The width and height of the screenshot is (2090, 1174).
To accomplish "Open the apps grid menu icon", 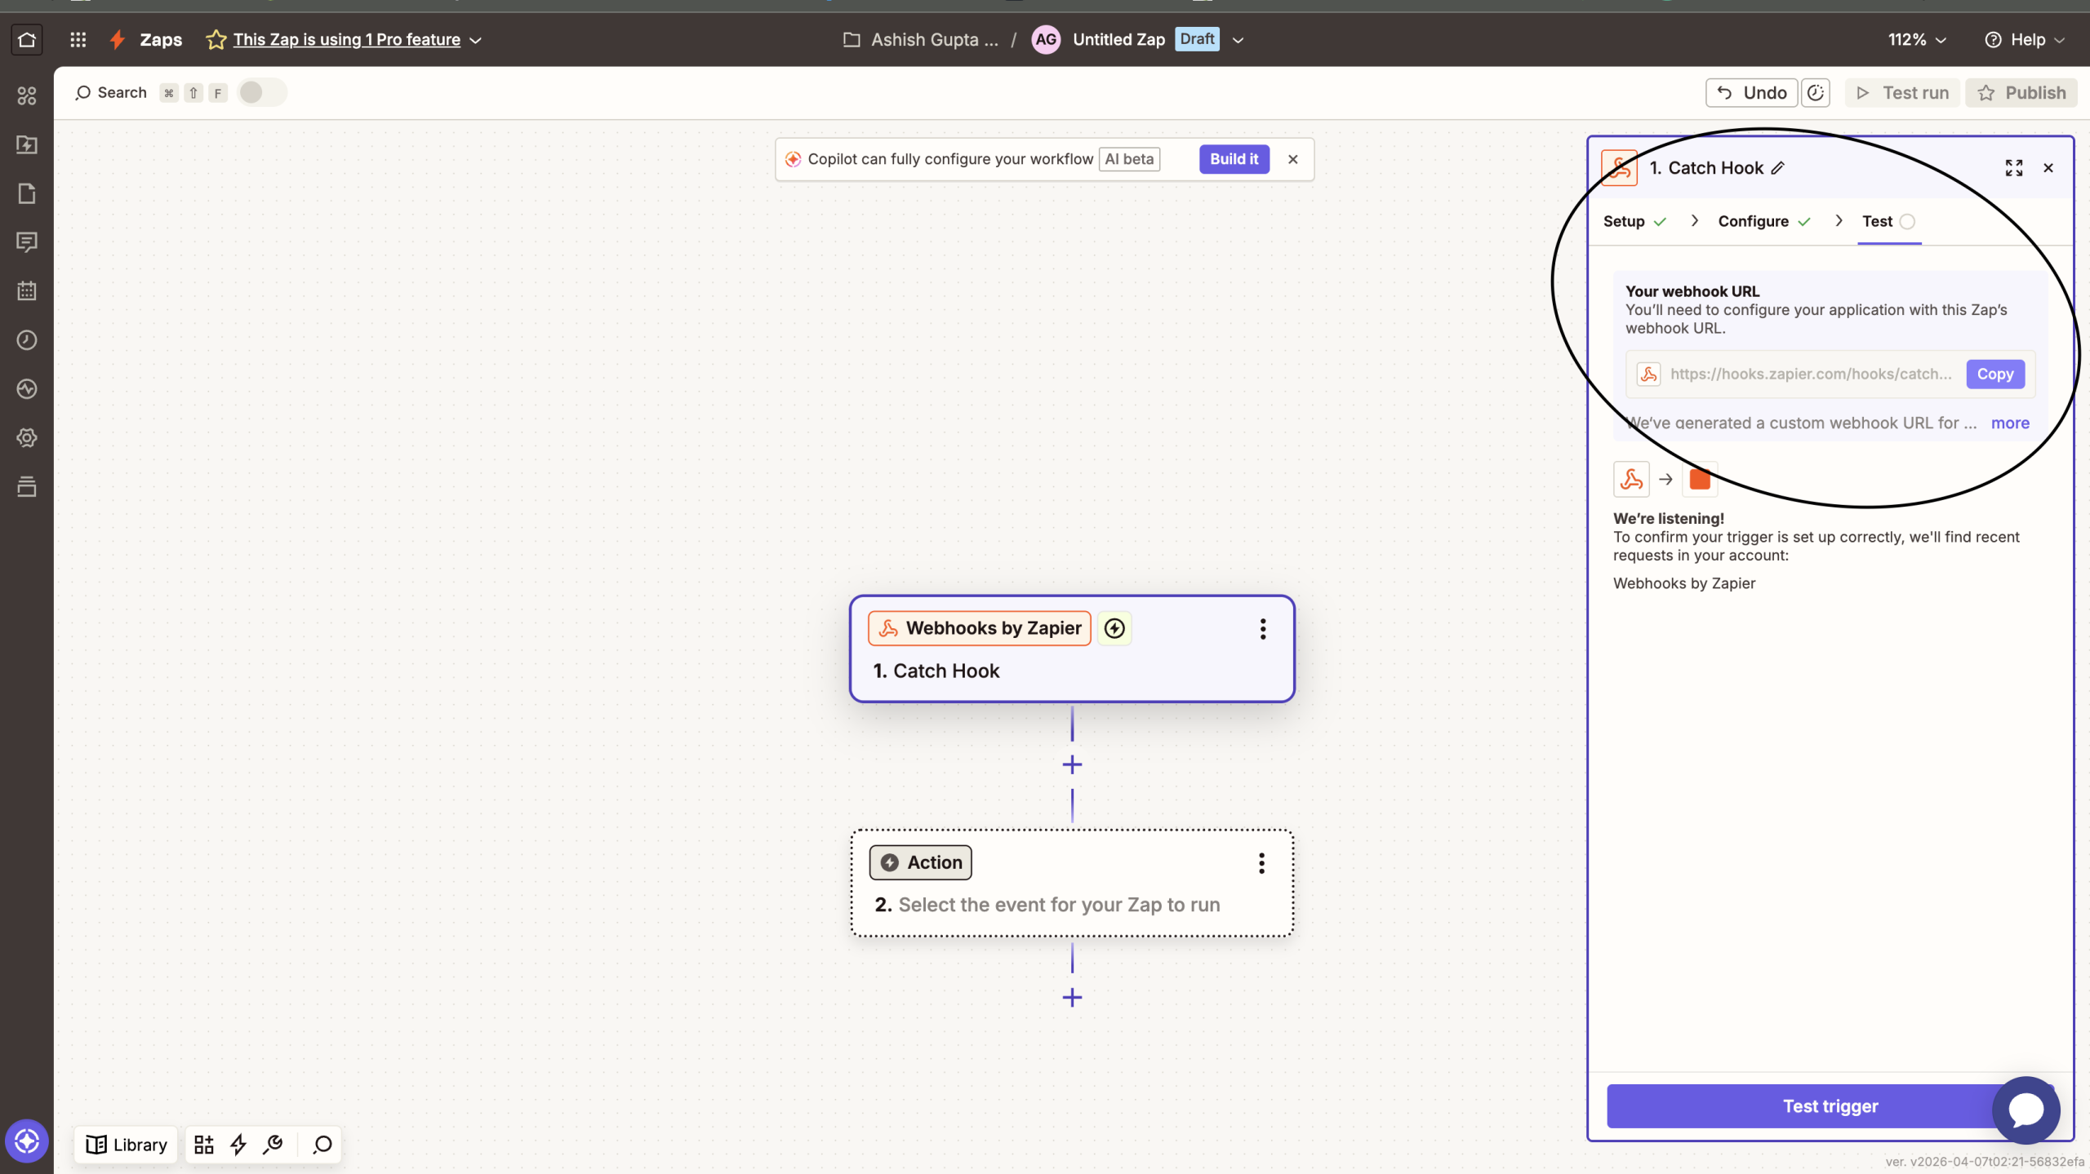I will tap(78, 39).
